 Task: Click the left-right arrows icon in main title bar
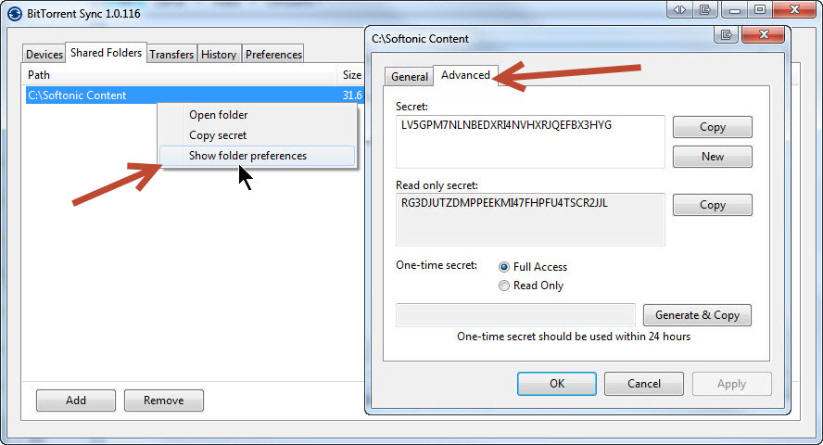pos(679,9)
